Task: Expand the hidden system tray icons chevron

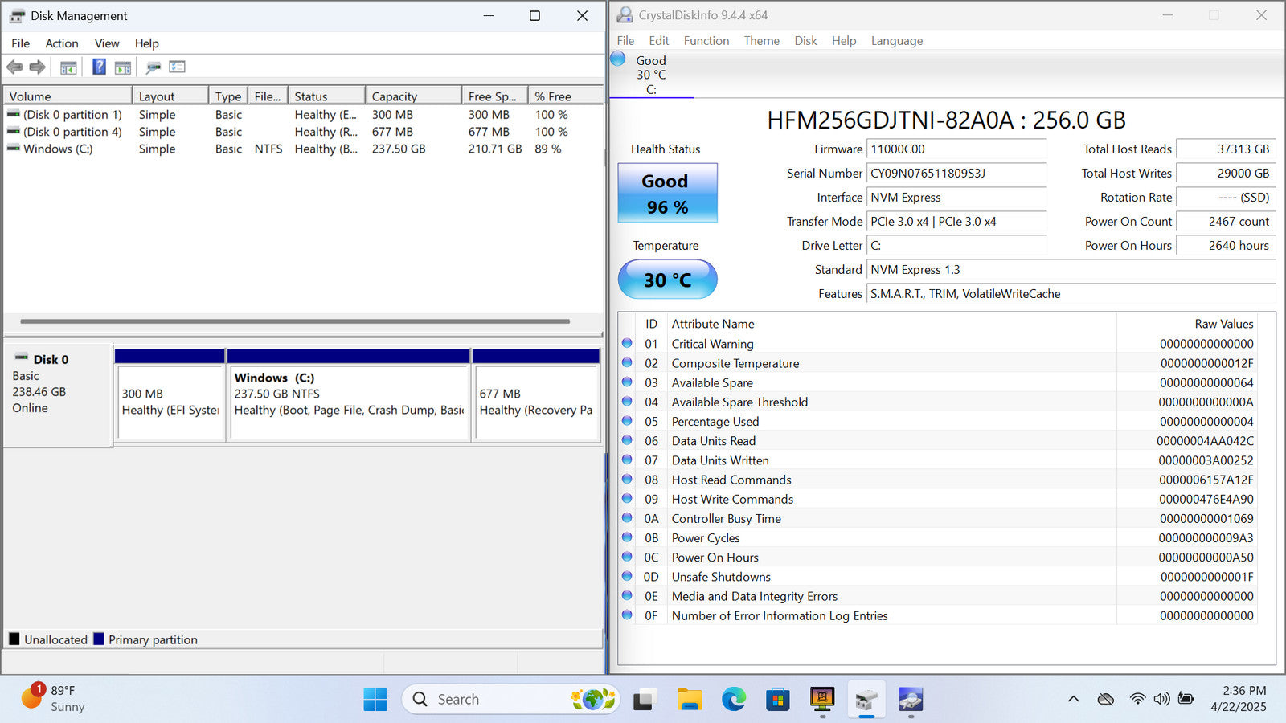Action: (x=1073, y=699)
